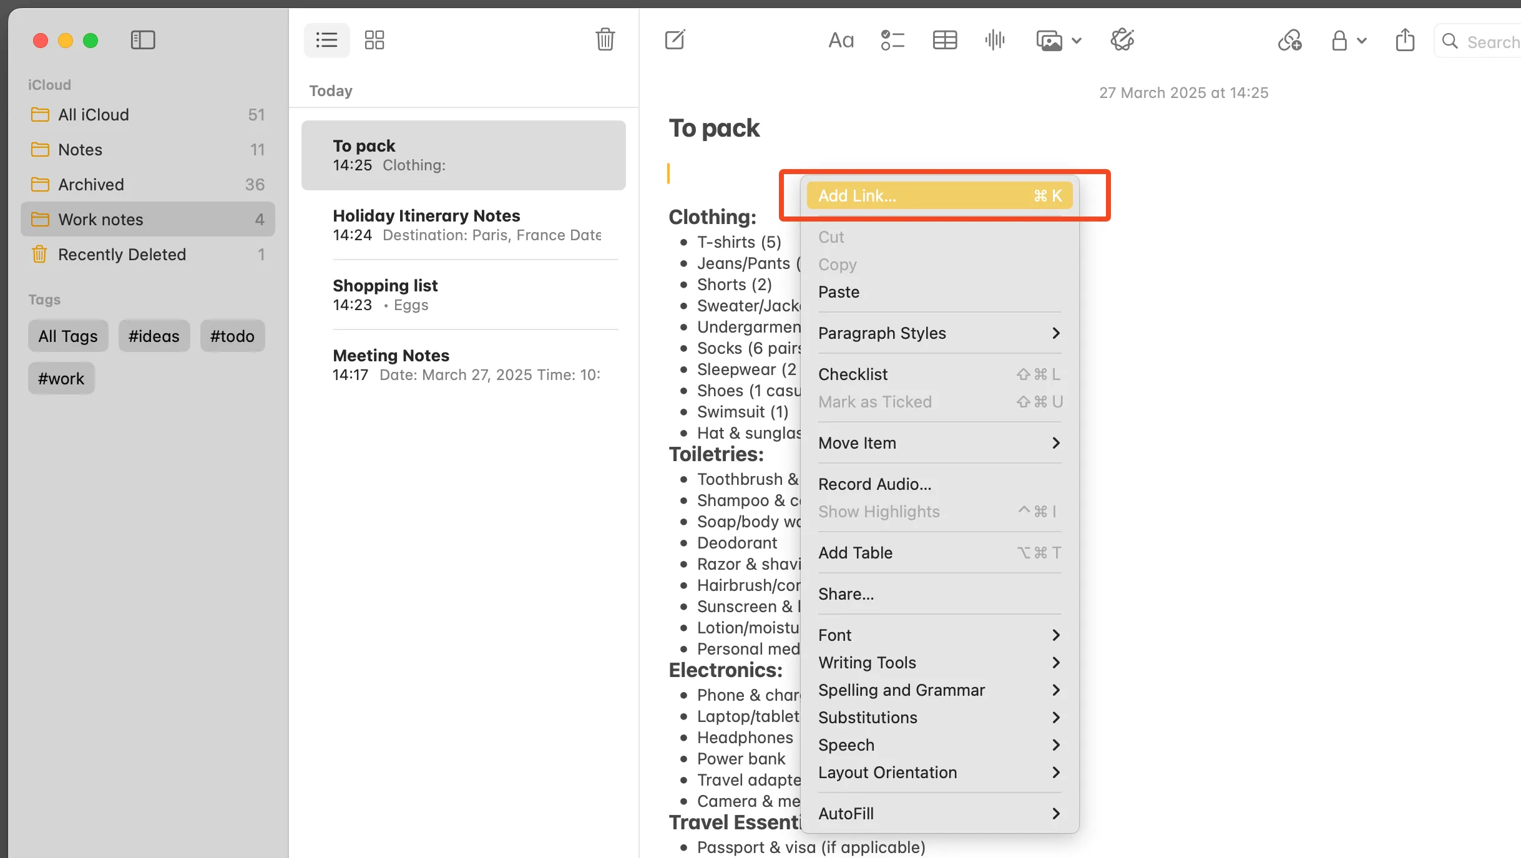This screenshot has height=858, width=1521.
Task: Expand the Paragraph Styles submenu
Action: click(881, 333)
